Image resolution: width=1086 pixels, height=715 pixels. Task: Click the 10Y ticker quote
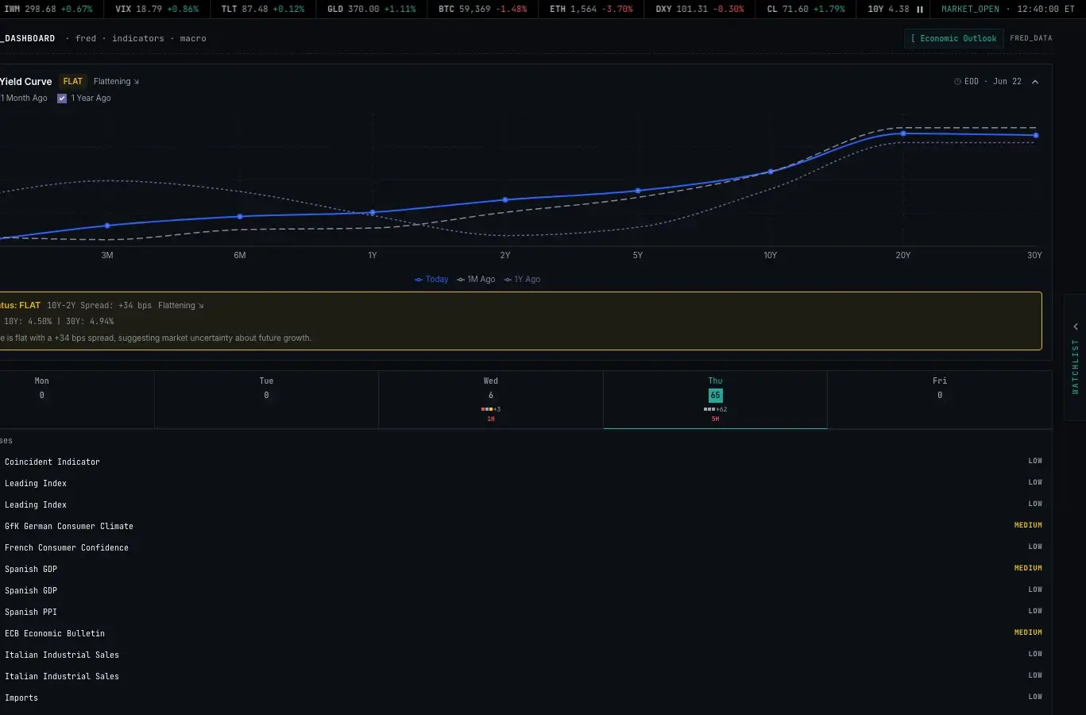pos(888,10)
